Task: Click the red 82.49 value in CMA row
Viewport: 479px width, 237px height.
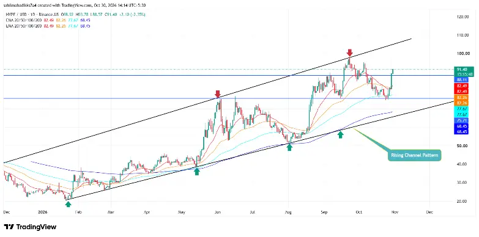Action: pos(49,20)
